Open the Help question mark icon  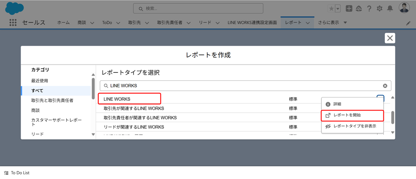(x=369, y=8)
